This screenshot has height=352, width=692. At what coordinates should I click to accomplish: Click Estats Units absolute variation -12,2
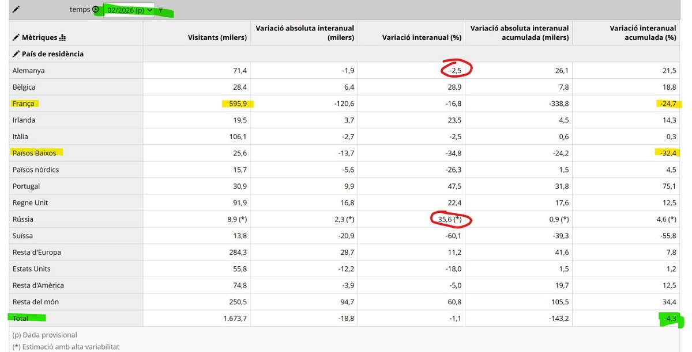pyautogui.click(x=346, y=269)
